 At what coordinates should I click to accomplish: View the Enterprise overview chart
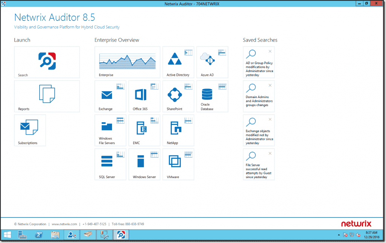coord(127,62)
